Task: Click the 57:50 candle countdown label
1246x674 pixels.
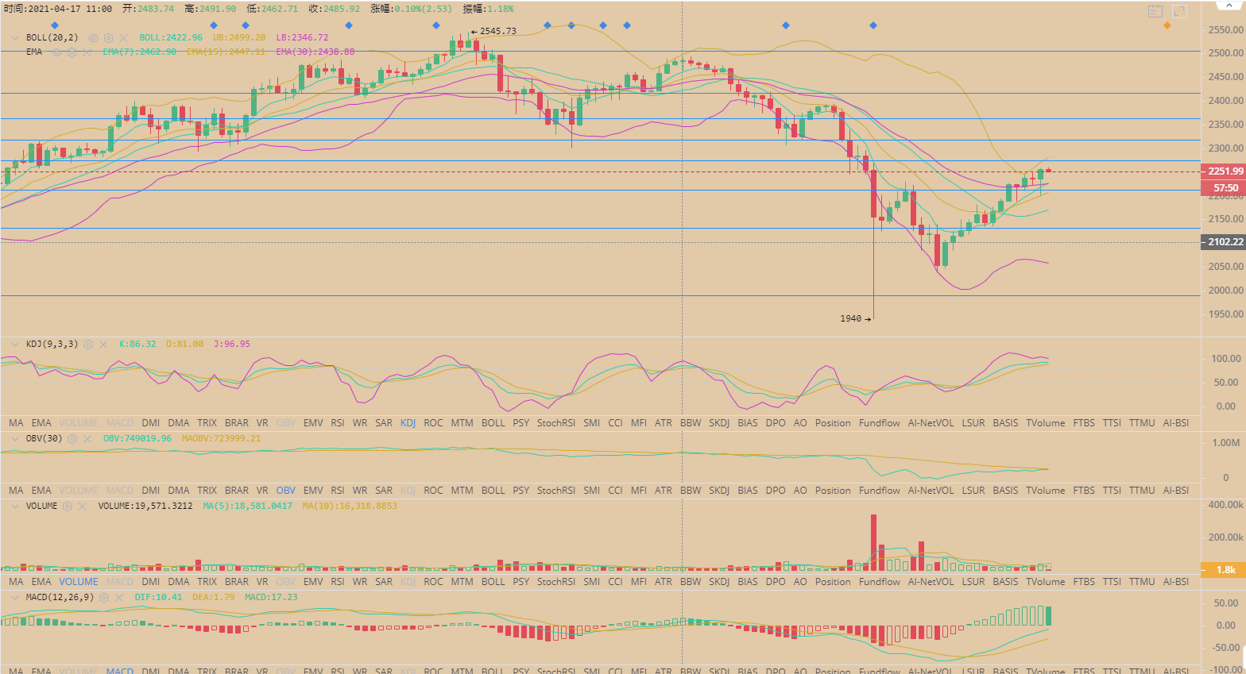Action: tap(1223, 188)
